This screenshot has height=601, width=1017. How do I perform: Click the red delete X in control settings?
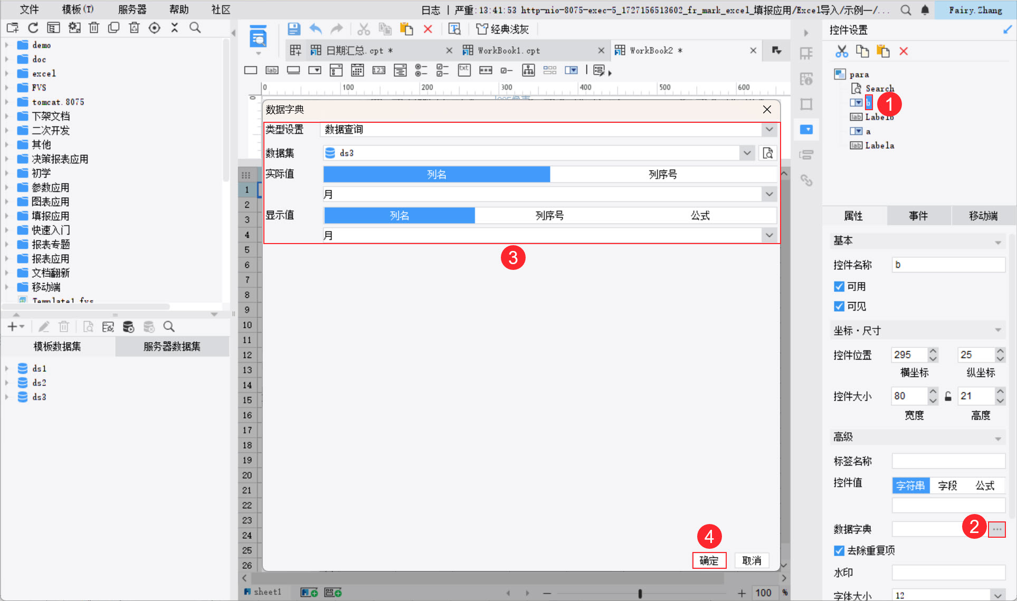point(904,51)
